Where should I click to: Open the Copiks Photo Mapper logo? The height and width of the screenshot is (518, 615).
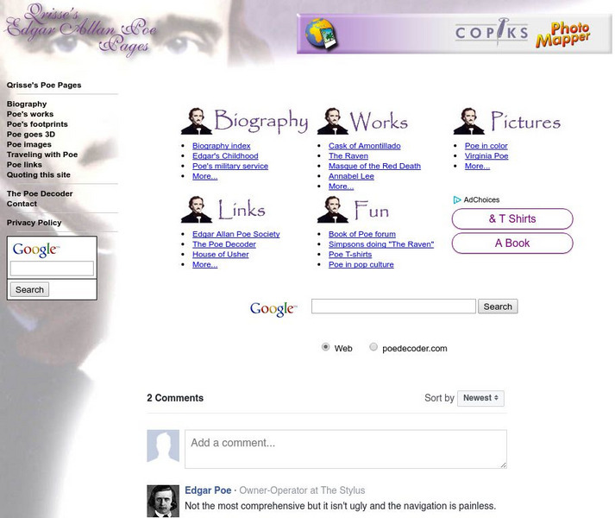point(523,34)
